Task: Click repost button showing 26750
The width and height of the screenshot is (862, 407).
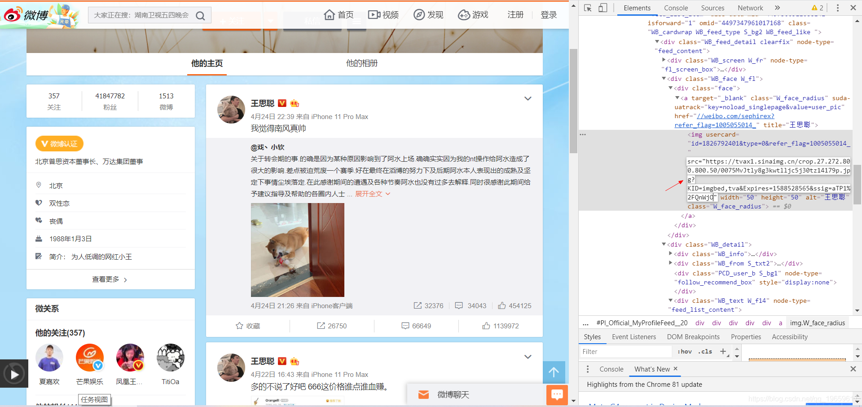Action: pyautogui.click(x=332, y=326)
